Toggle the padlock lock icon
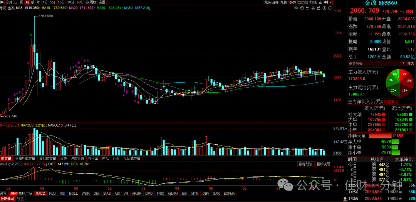The image size is (416, 202). tap(319, 8)
